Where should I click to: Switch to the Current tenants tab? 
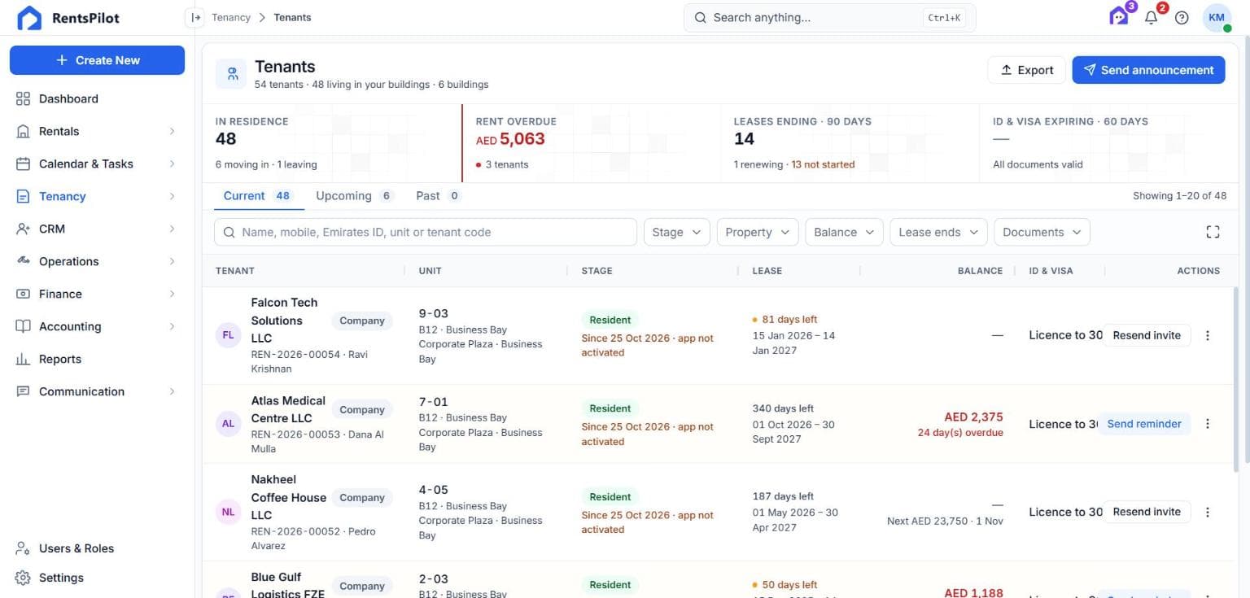[x=257, y=196]
